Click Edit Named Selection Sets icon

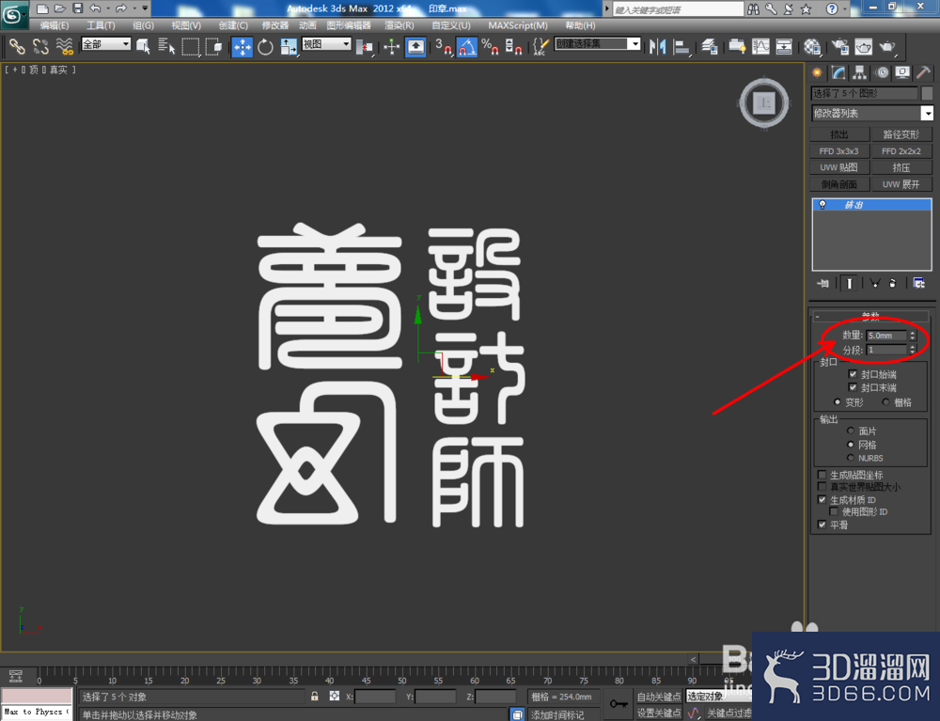click(x=540, y=47)
